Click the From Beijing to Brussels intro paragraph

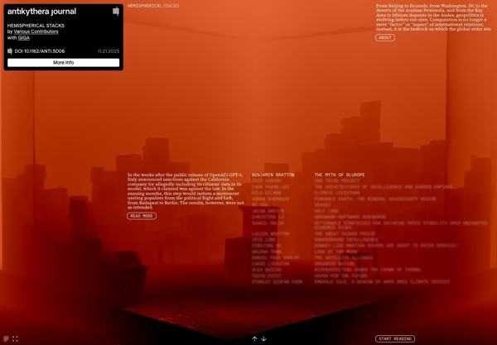(433, 17)
